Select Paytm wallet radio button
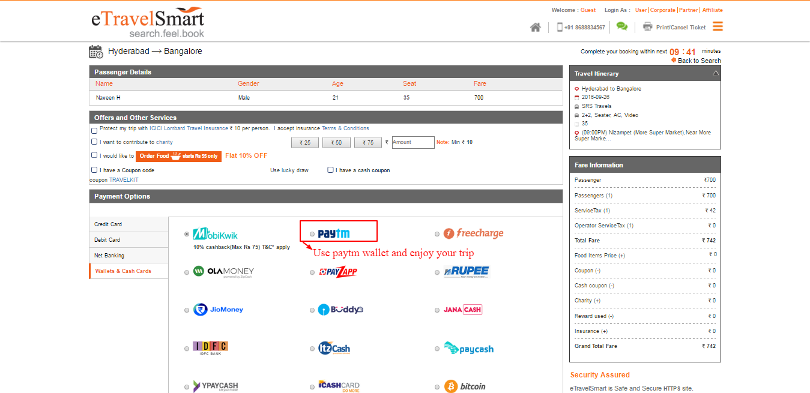 [x=312, y=234]
